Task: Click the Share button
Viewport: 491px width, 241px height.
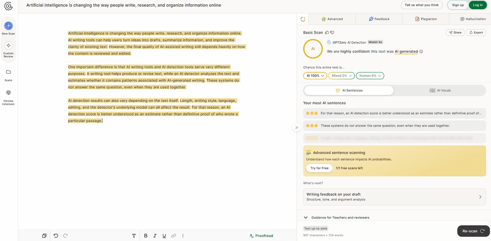Action: click(455, 33)
